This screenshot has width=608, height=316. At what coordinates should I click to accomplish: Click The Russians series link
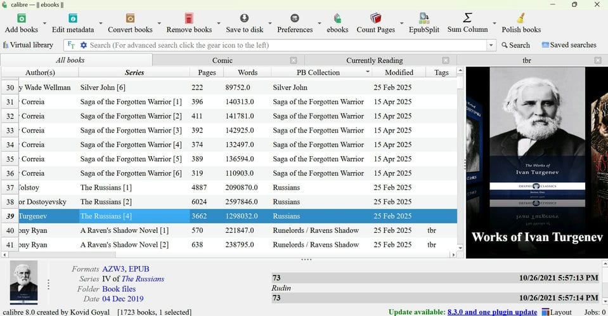(143, 279)
